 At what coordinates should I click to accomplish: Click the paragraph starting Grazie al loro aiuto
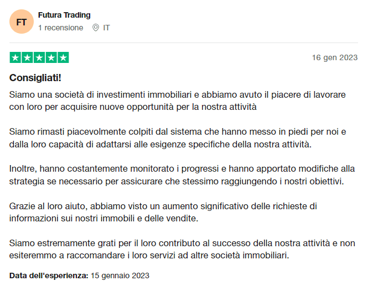click(163, 212)
